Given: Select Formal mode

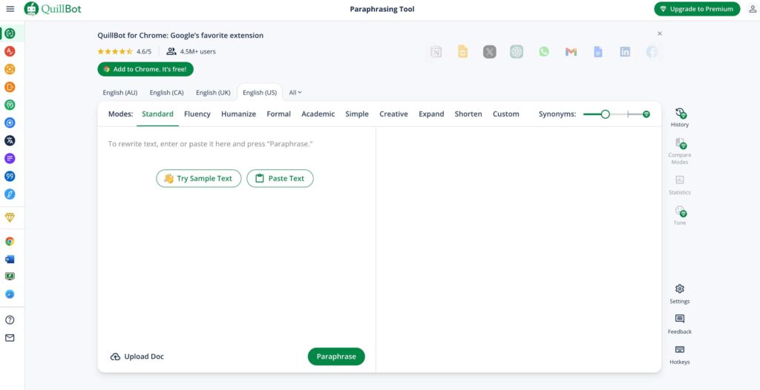Looking at the screenshot, I should coord(279,114).
